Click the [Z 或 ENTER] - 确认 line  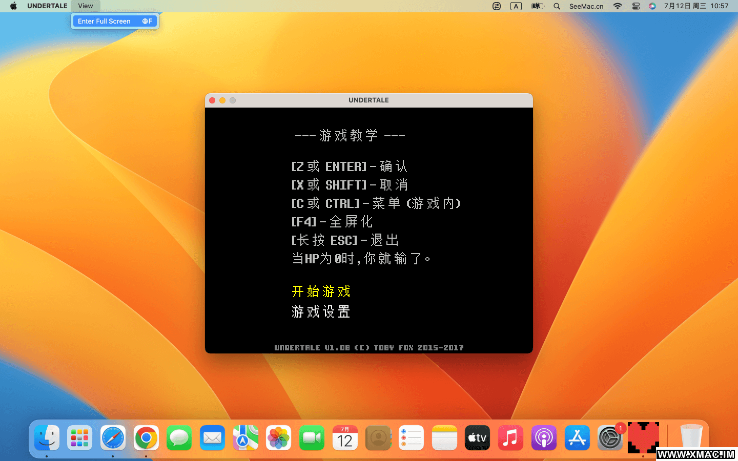click(350, 166)
